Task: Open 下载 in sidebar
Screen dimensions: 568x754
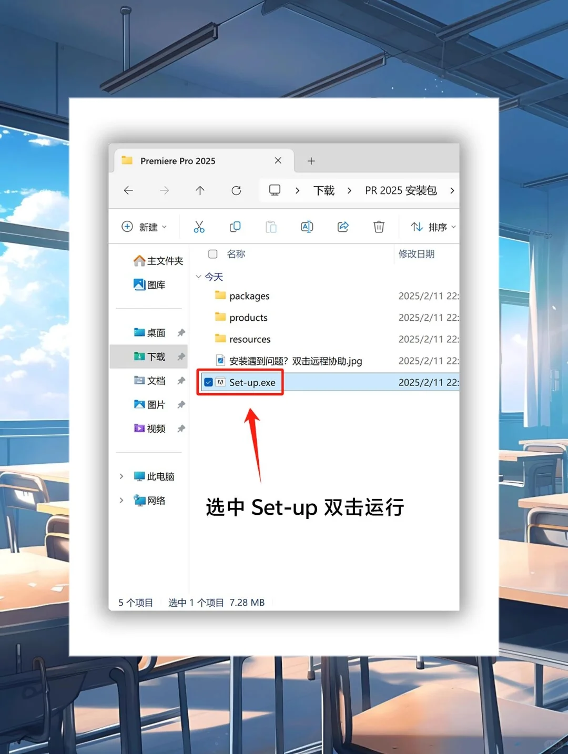Action: tap(150, 356)
